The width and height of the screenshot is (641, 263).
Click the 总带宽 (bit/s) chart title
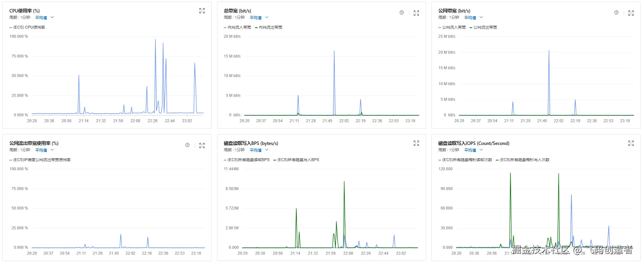pos(237,11)
